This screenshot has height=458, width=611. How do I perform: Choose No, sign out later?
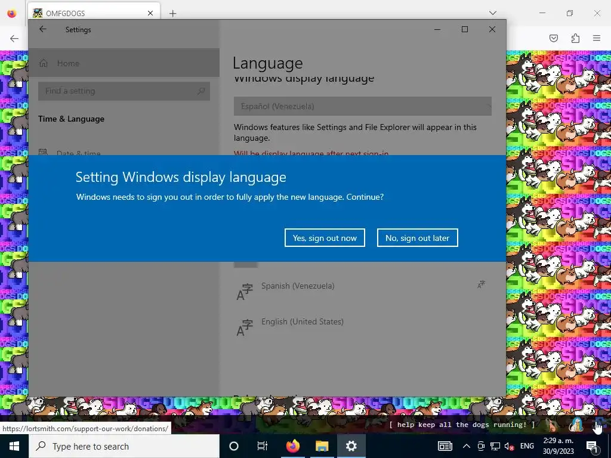pyautogui.click(x=417, y=237)
